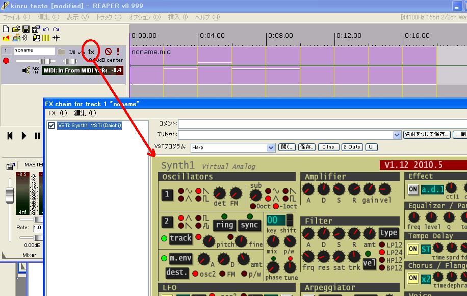Arm track 1 record red button

6,61
